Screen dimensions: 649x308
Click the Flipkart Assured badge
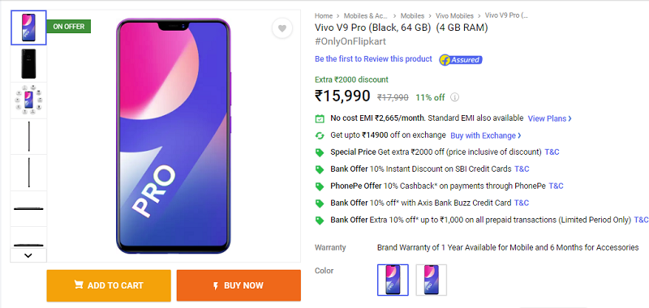click(461, 60)
